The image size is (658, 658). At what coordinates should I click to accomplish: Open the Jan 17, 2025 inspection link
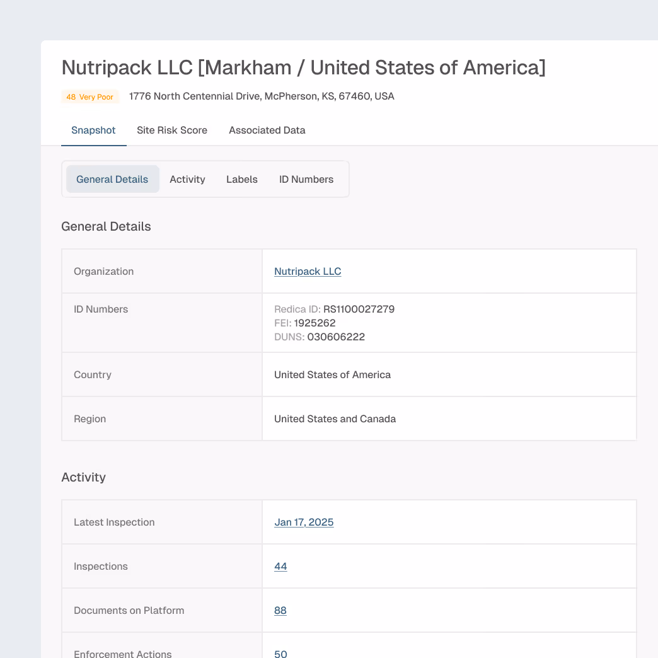pyautogui.click(x=304, y=522)
